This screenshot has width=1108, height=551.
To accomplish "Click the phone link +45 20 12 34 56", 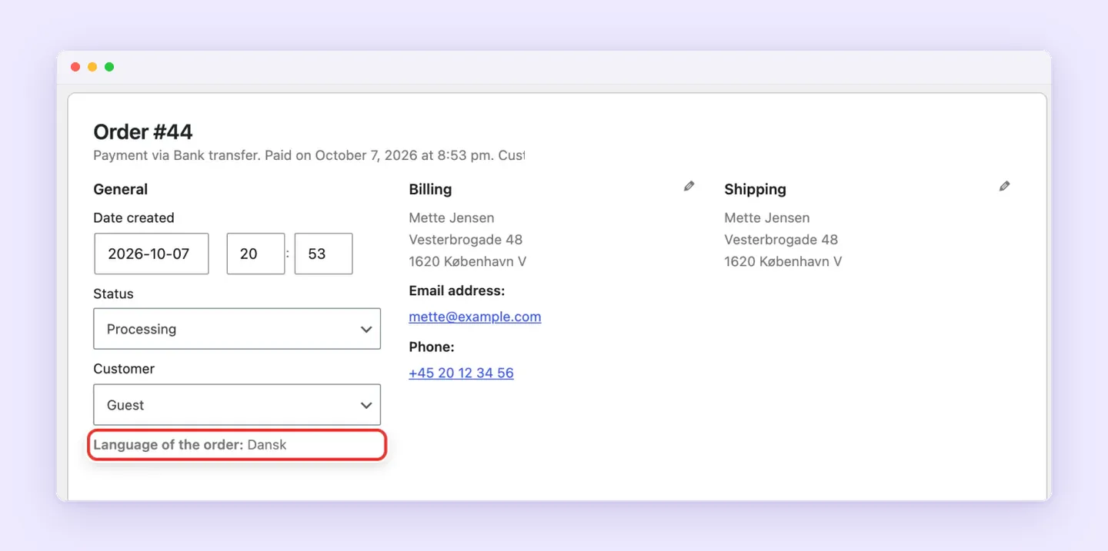I will pyautogui.click(x=461, y=373).
